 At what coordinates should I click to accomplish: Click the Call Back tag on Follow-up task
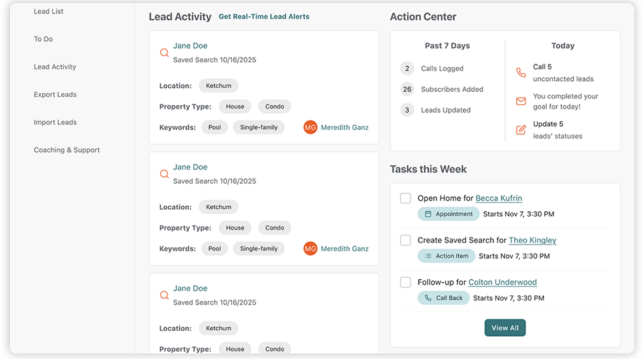tap(444, 298)
